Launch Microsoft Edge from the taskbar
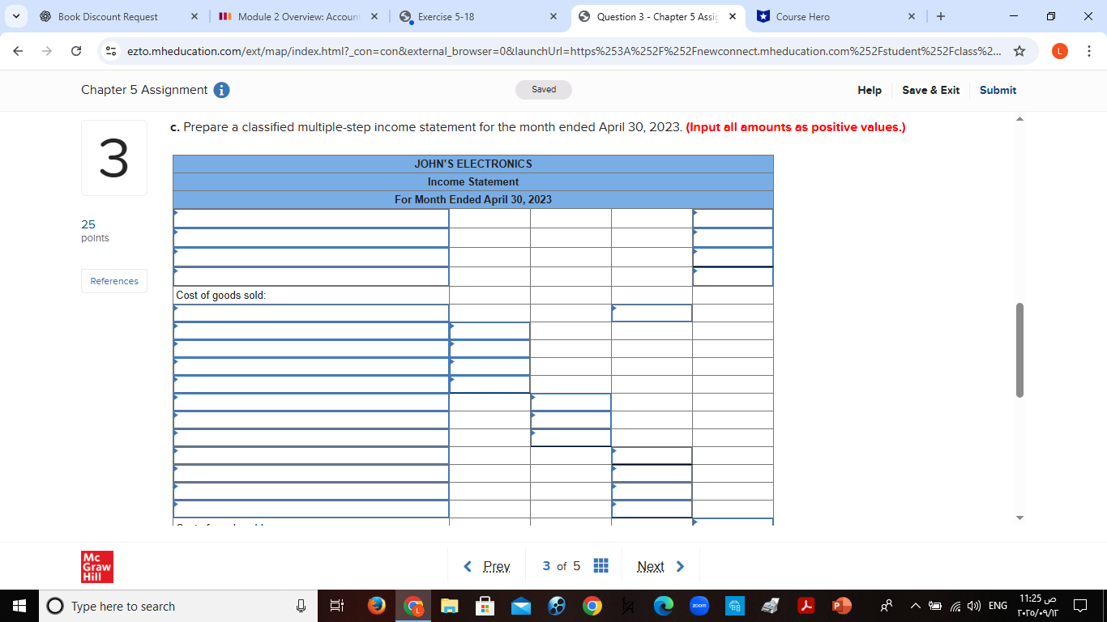The image size is (1107, 622). click(664, 606)
